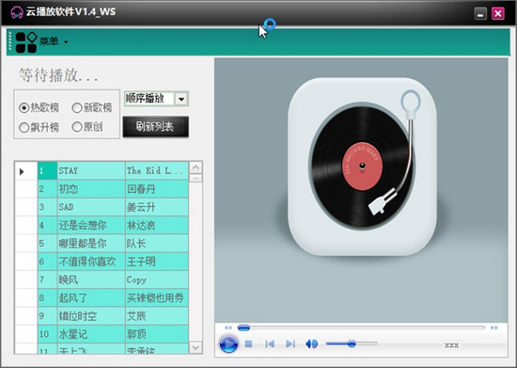Select the song 还是会想你
This screenshot has width=517, height=368.
pos(91,225)
